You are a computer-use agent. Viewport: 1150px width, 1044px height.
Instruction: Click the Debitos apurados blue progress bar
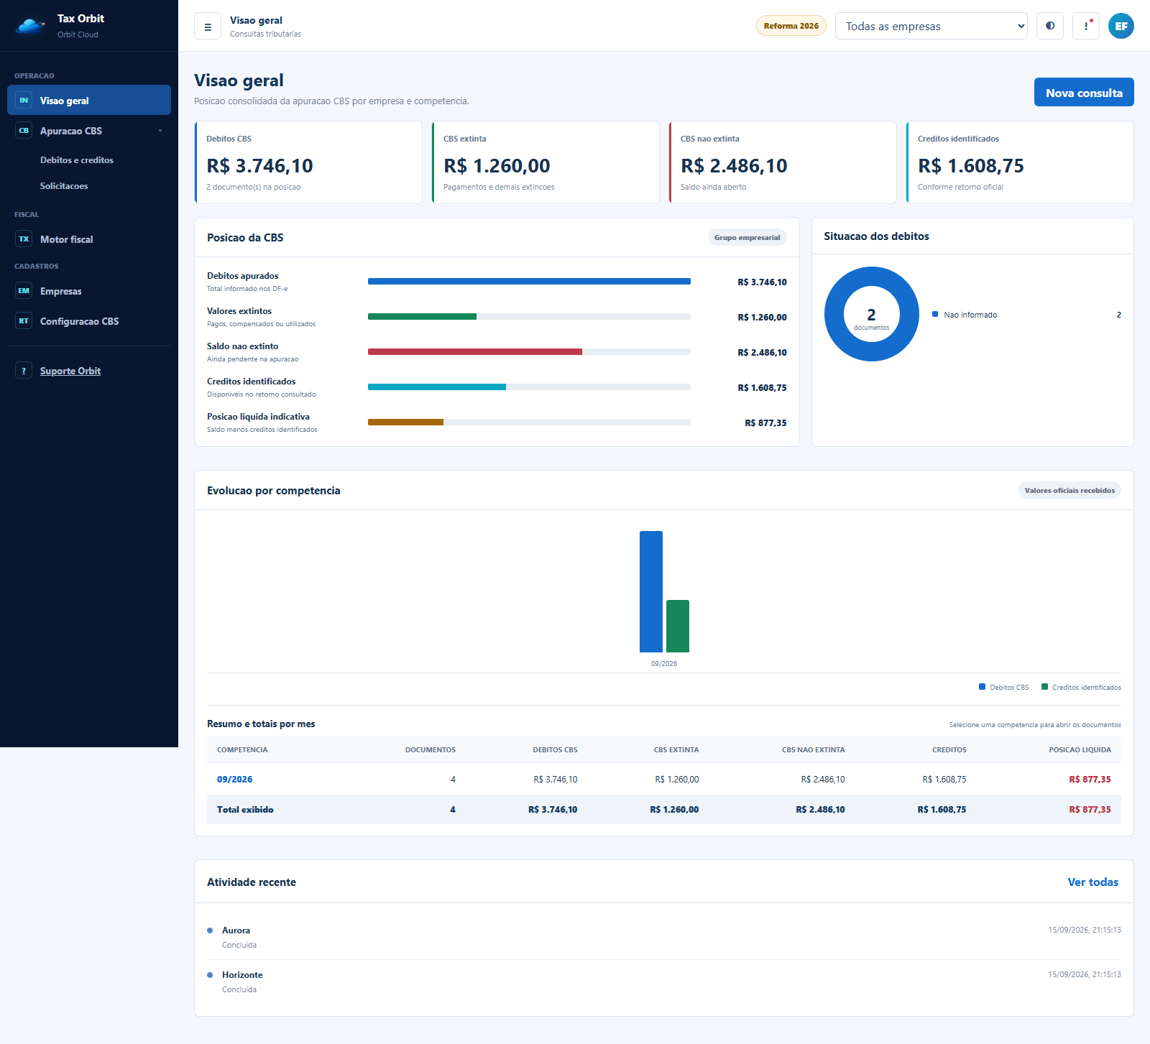point(529,282)
